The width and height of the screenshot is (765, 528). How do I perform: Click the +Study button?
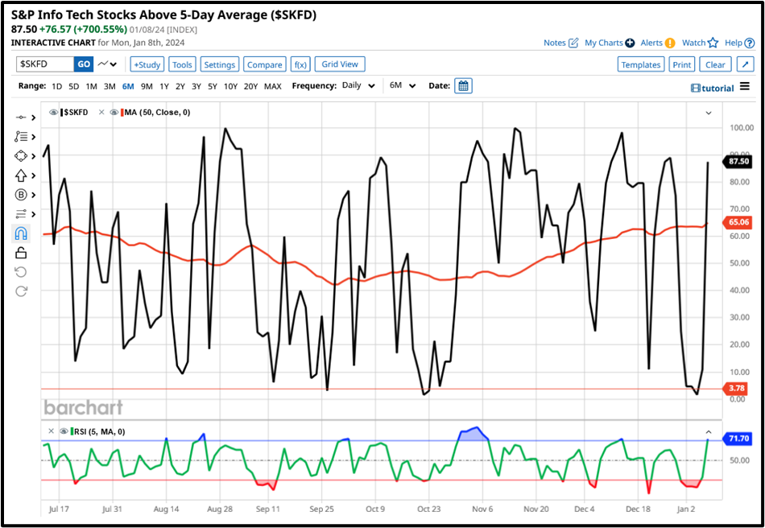[147, 64]
